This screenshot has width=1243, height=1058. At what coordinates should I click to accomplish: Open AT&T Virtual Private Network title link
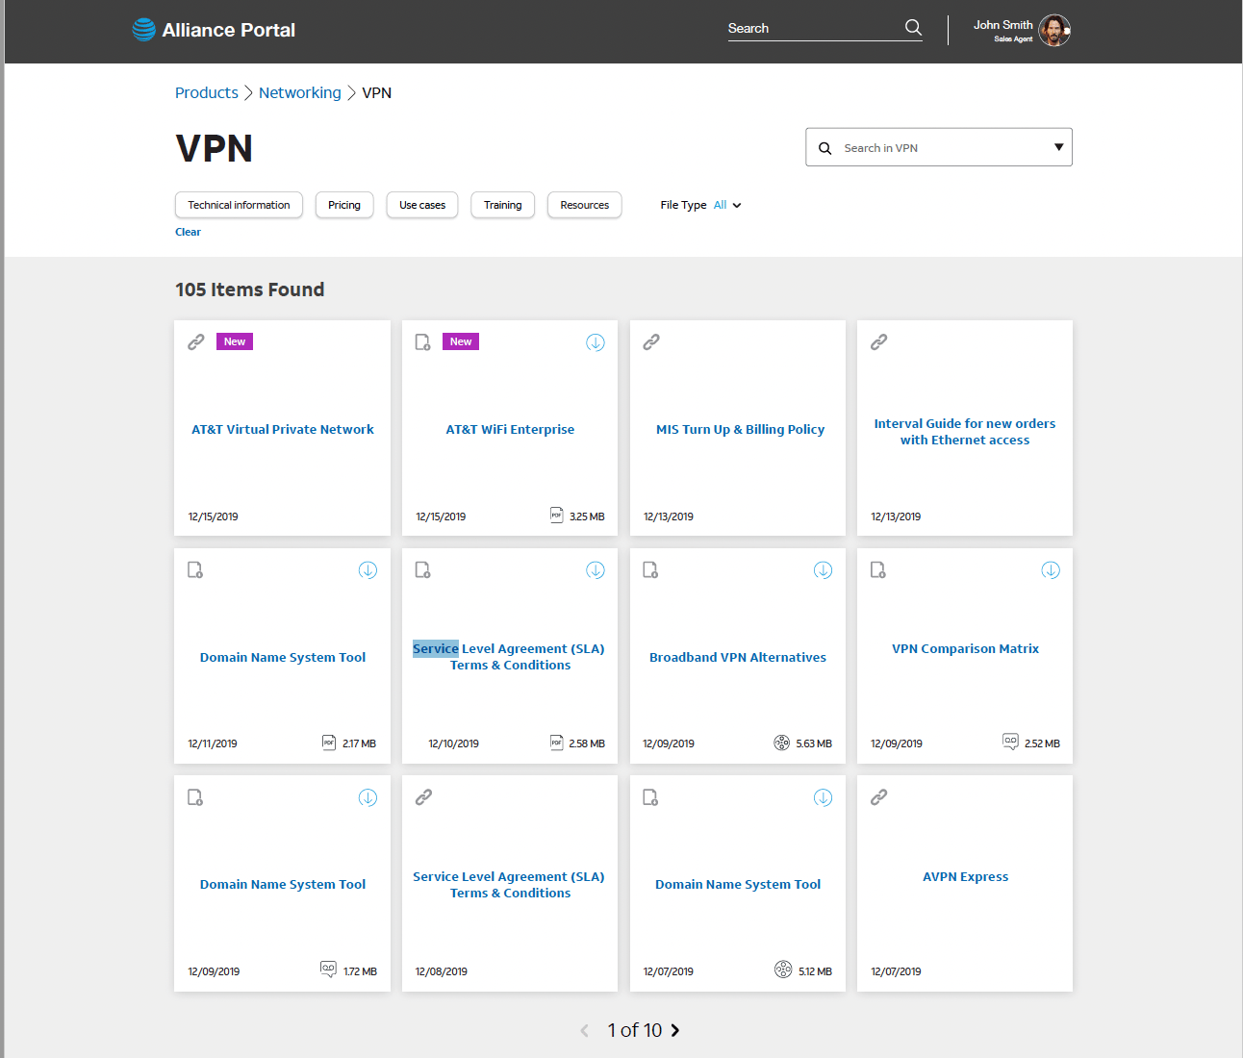[283, 429]
